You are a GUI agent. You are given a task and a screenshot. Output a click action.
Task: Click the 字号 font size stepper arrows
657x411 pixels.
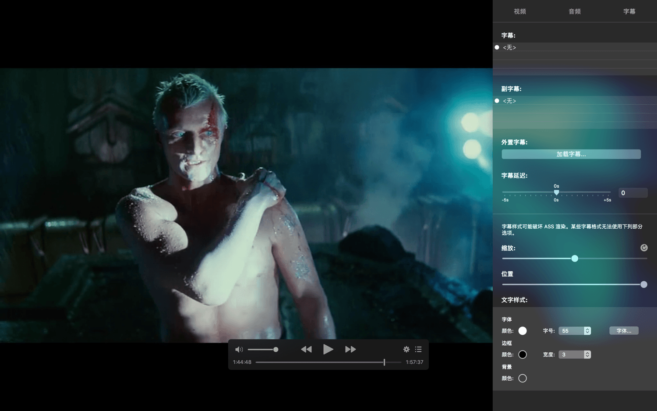pos(587,331)
